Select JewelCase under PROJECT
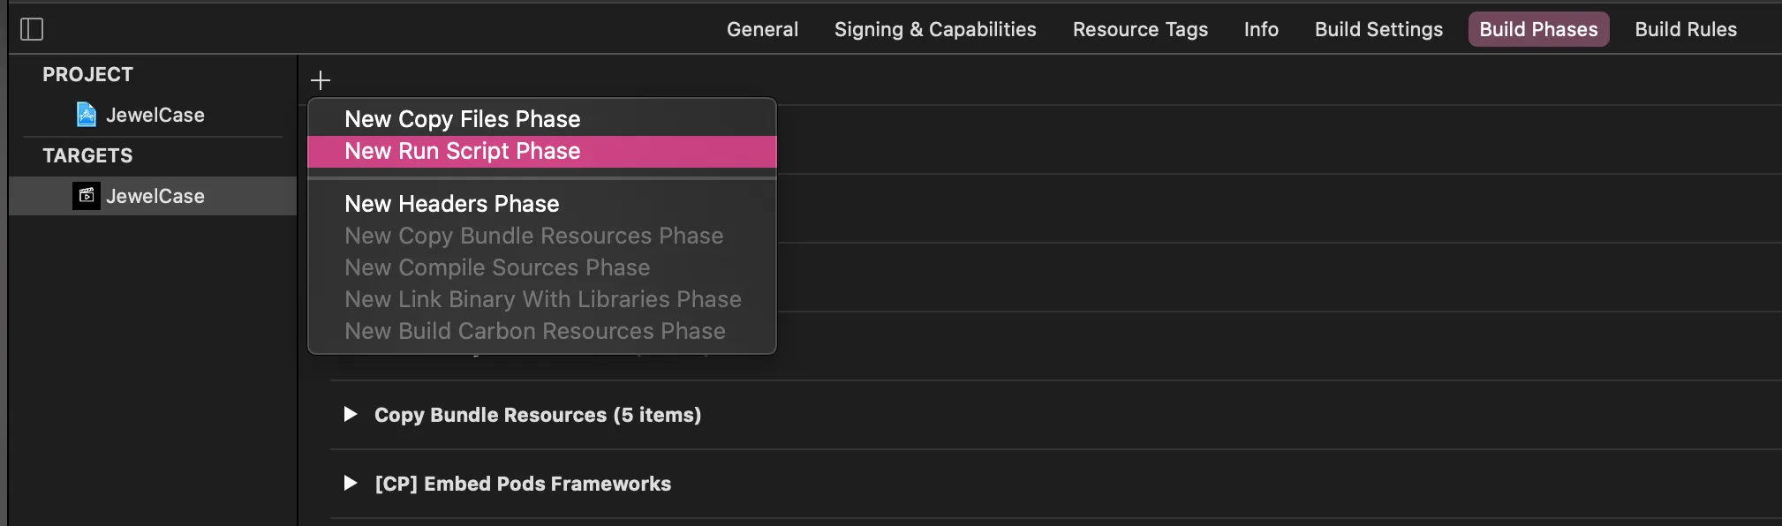Screen dimensions: 1782x526 tap(155, 115)
